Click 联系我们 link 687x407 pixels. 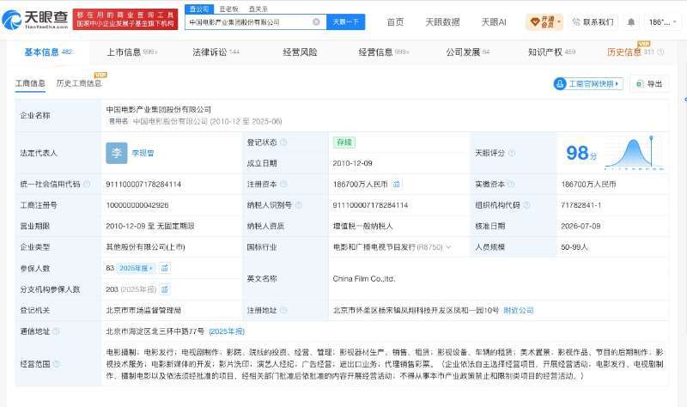tap(593, 22)
